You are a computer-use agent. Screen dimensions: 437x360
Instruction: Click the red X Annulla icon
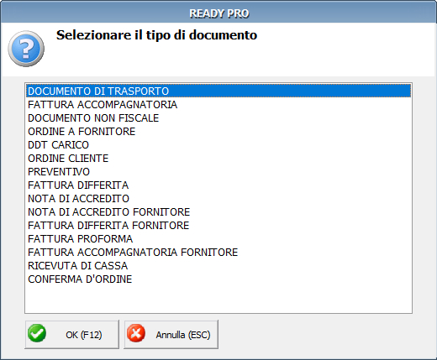coord(136,333)
